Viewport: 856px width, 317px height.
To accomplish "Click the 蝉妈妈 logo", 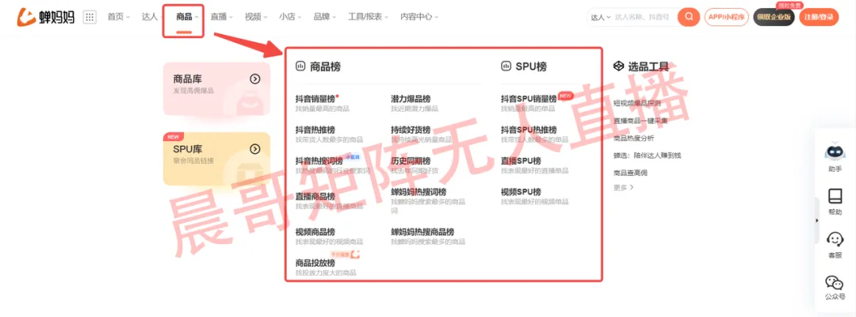I will pyautogui.click(x=45, y=17).
